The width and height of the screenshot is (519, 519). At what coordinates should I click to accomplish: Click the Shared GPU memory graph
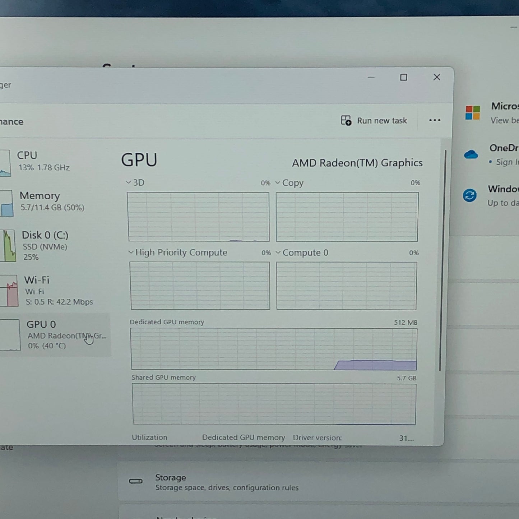(x=274, y=404)
